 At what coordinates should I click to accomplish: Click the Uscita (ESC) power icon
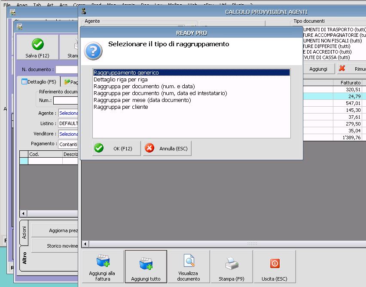[x=275, y=263]
